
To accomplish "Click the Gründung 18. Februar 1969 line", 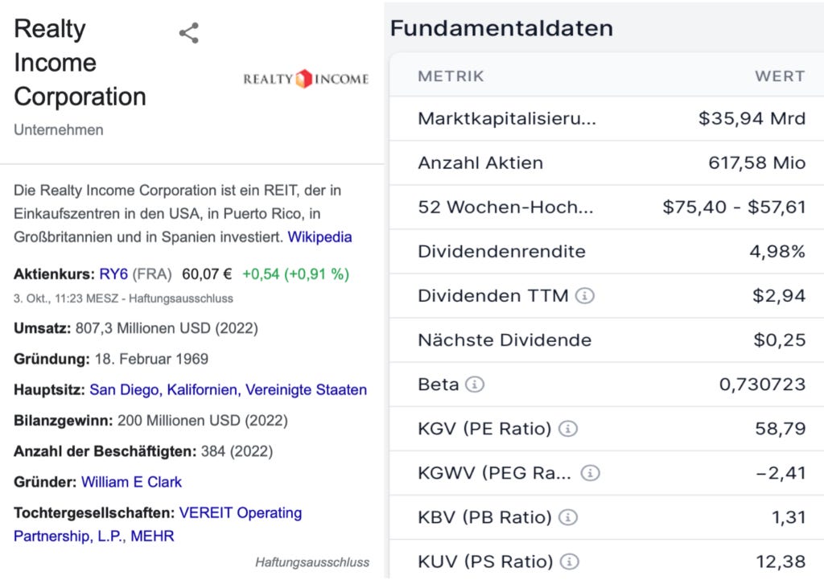I will 111,360.
